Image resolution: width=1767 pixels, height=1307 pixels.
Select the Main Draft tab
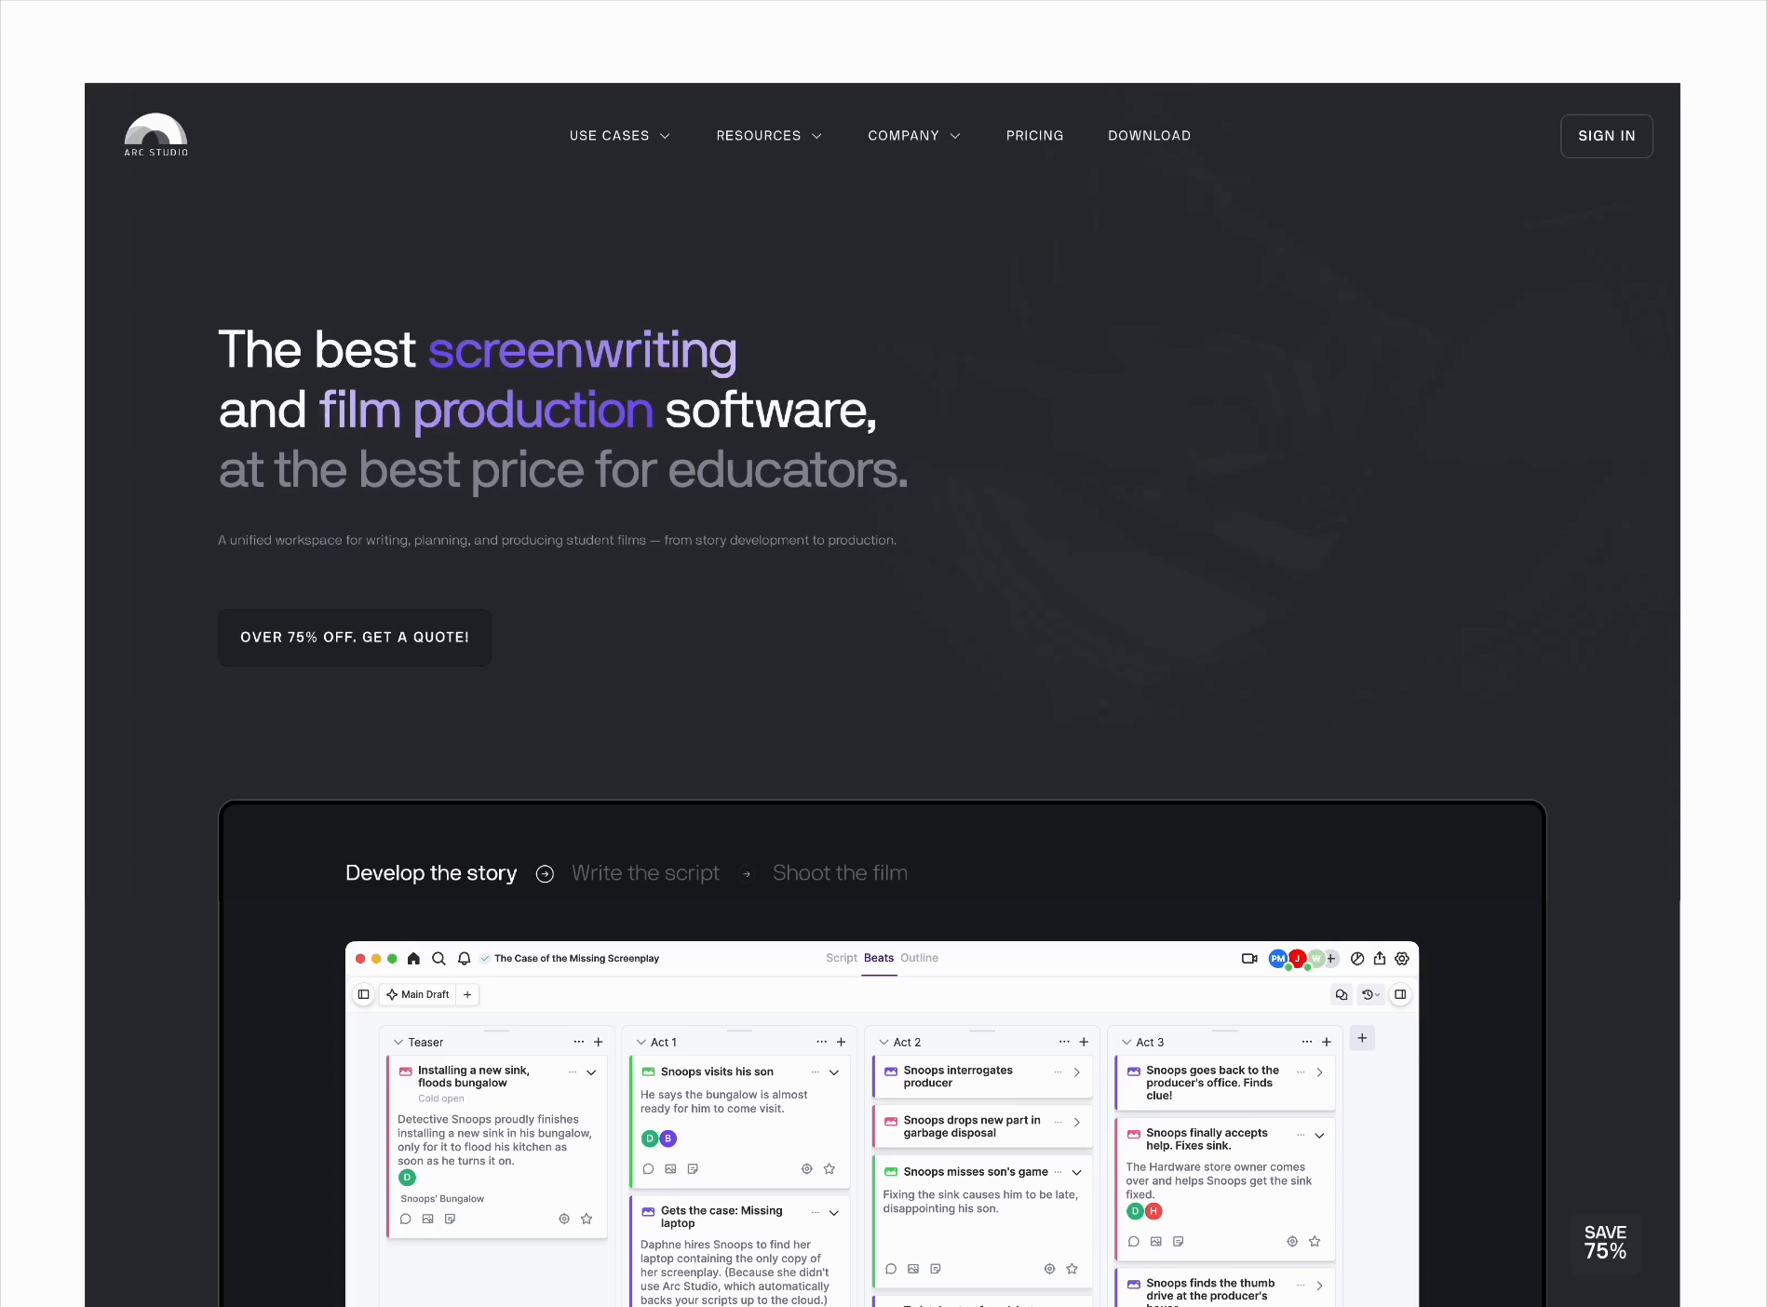[x=418, y=994]
